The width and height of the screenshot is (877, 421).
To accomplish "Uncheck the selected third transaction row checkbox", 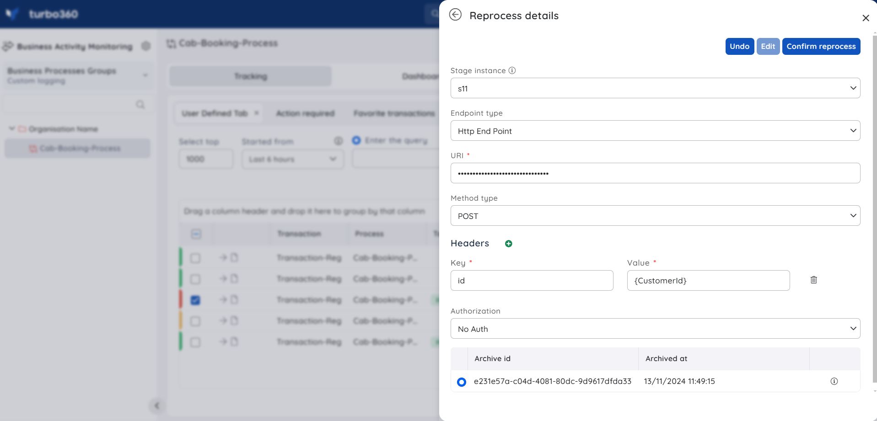I will tap(195, 300).
